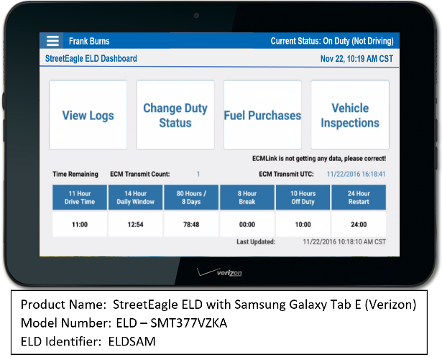
Task: Click the 78:48 remaining hours value
Action: (x=191, y=224)
